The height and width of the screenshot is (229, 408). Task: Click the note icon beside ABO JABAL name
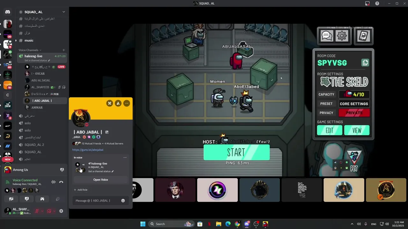tap(107, 132)
